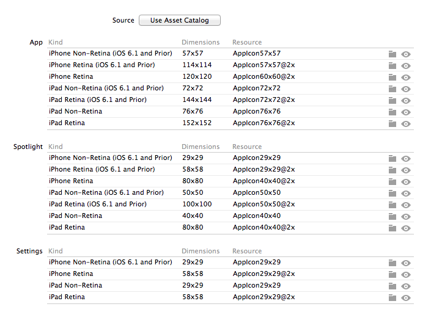431x312 pixels.
Task: Choose file for Settings iPad Retina 58x58
Action: (x=392, y=297)
